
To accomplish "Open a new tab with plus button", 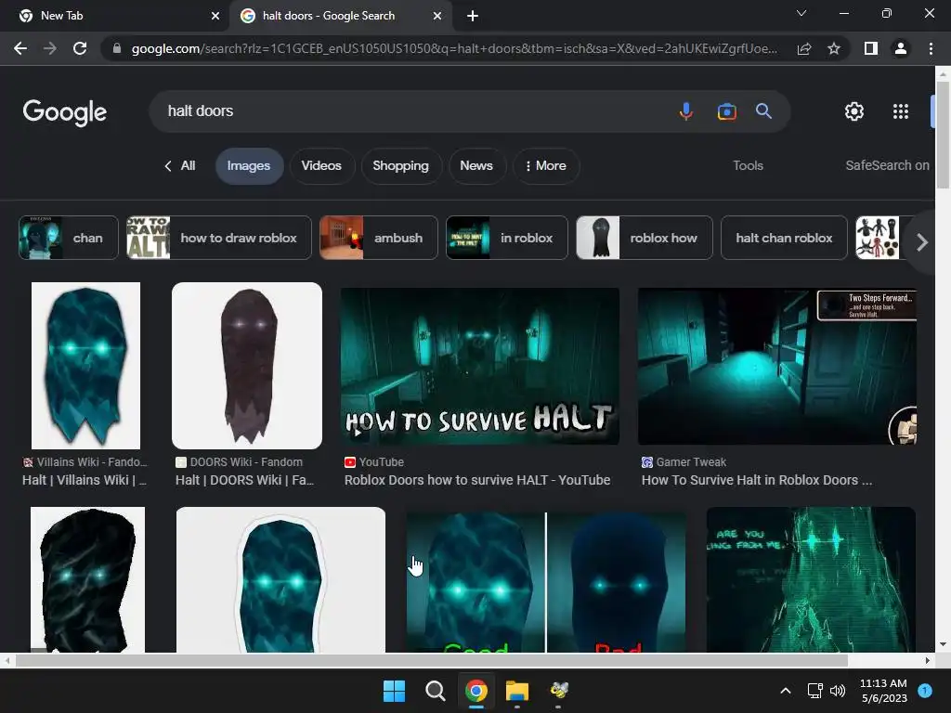I will point(473,16).
